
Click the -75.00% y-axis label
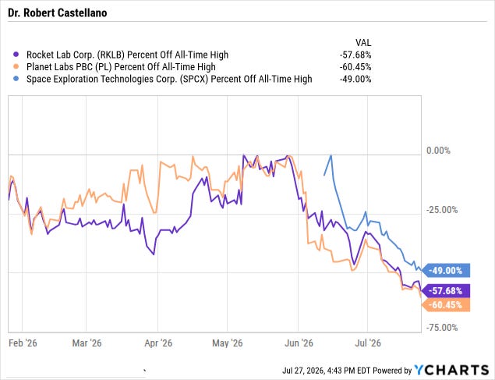coord(442,328)
